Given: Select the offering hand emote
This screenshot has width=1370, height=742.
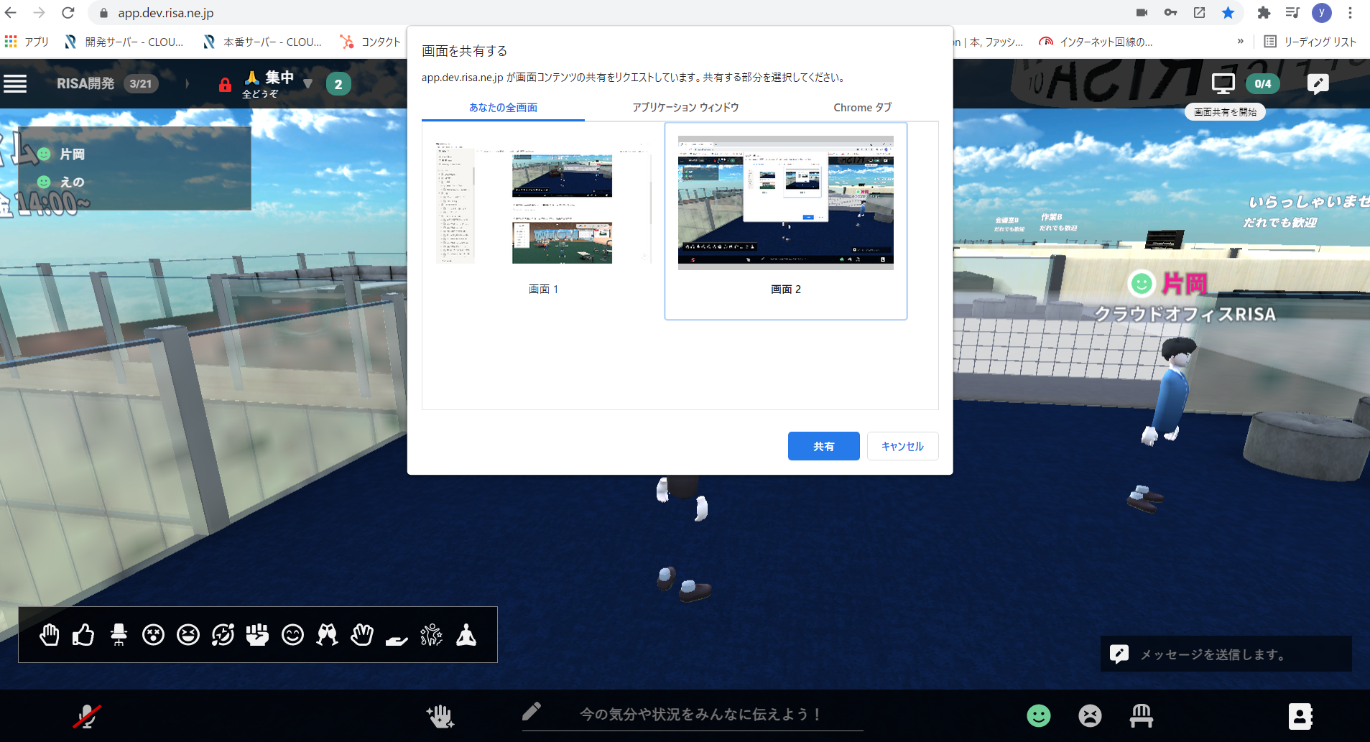Looking at the screenshot, I should coord(397,639).
